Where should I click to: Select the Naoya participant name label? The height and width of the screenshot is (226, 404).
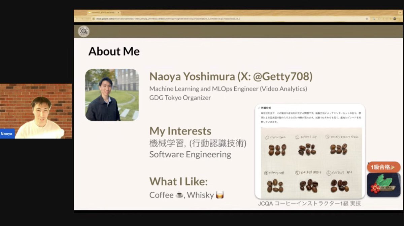tap(7, 134)
